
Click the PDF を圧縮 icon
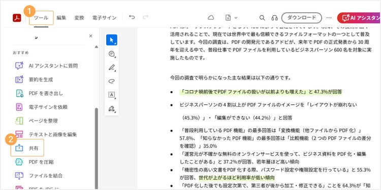pos(19,162)
